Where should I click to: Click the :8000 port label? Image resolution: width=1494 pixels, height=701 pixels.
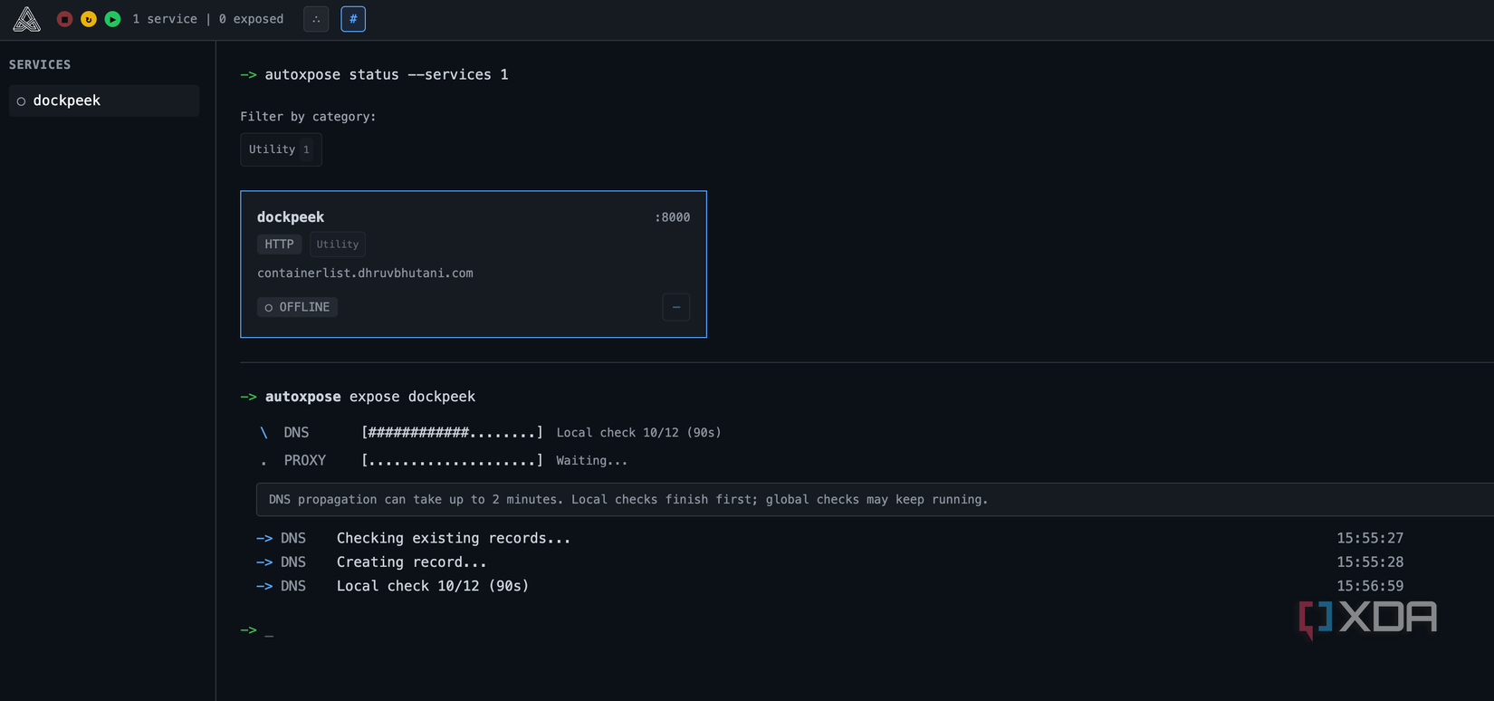coord(672,217)
